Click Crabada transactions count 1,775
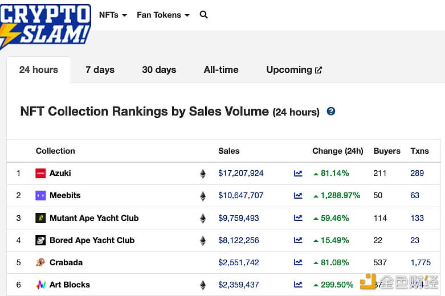Screen dimensions: 445x296 [x=420, y=262]
